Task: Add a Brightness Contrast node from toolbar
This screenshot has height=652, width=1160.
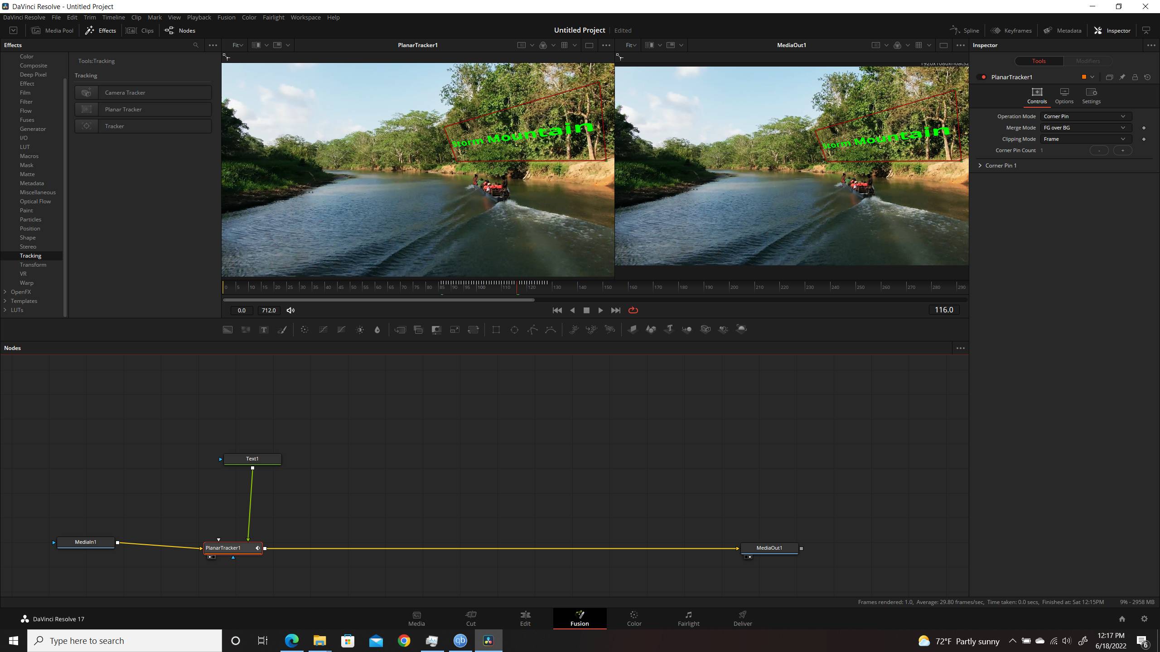Action: [x=360, y=330]
